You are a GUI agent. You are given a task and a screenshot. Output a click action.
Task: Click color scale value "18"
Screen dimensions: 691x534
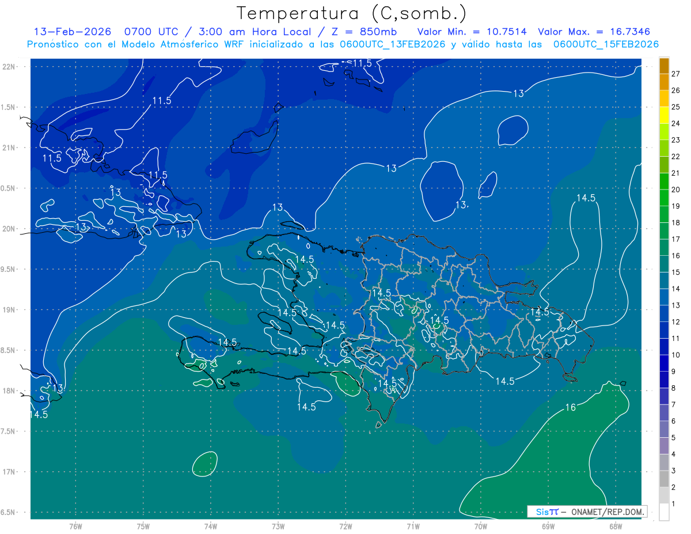pyautogui.click(x=676, y=222)
